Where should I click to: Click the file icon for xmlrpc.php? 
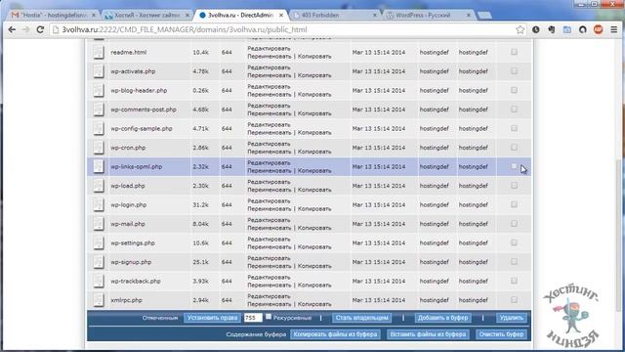point(99,300)
